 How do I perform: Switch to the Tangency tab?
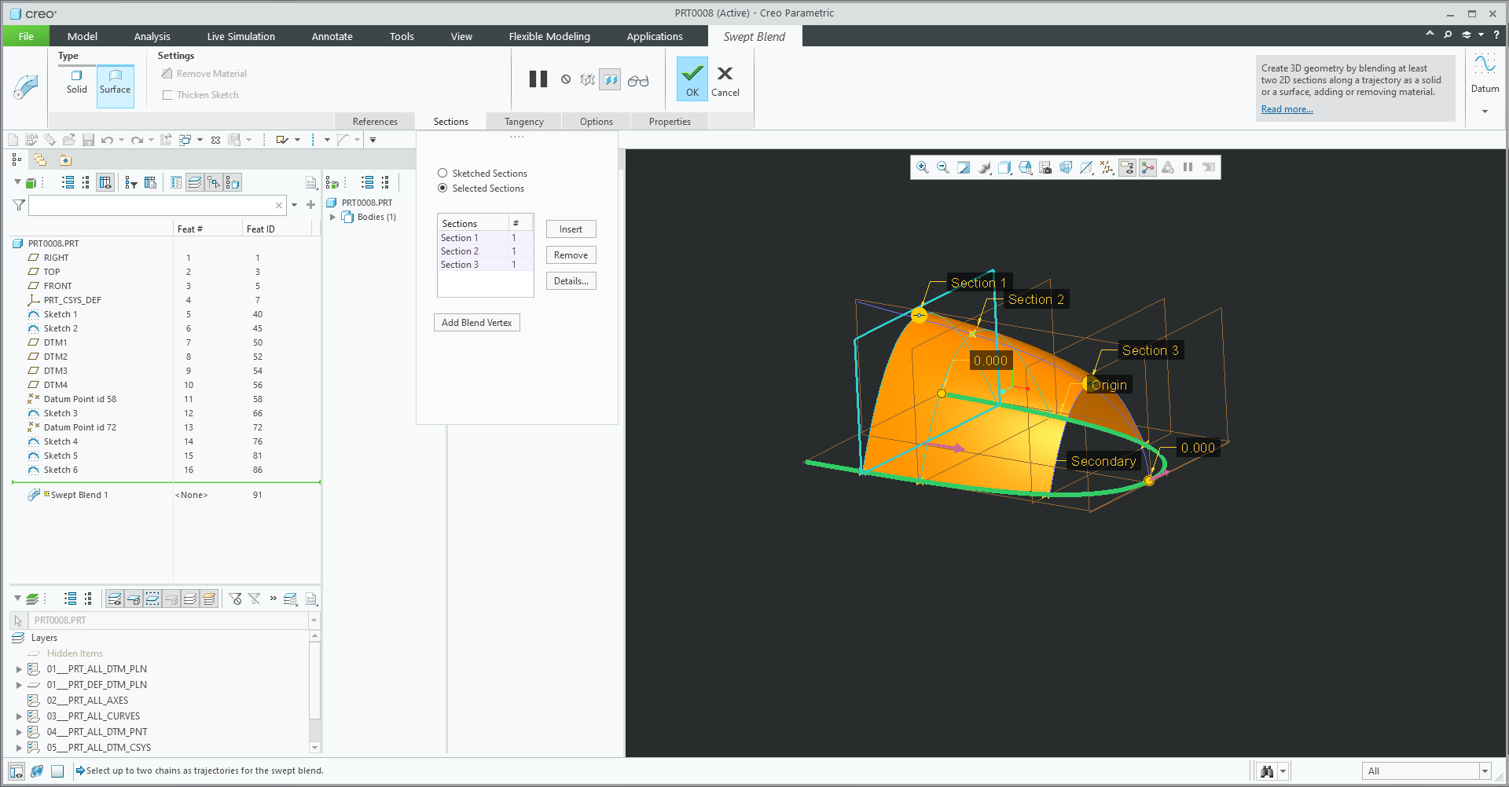pyautogui.click(x=523, y=121)
